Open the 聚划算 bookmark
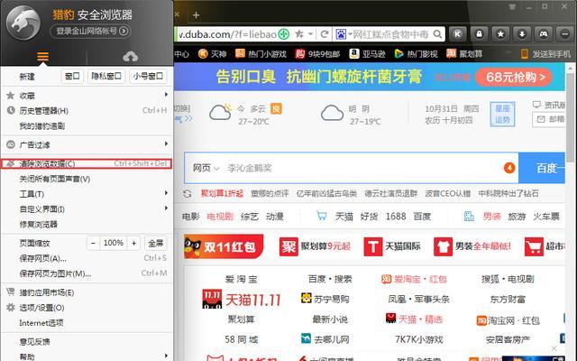This screenshot has height=361, width=577. [x=464, y=54]
